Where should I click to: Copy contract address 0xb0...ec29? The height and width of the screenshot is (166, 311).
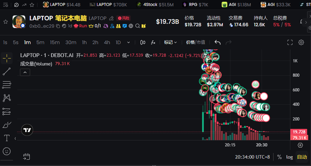coord(58,26)
